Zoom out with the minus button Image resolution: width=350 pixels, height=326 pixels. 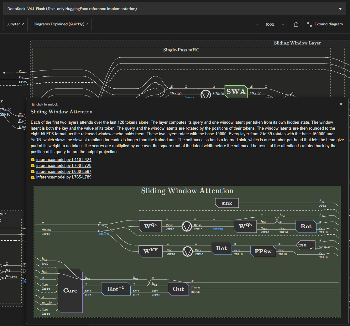(x=257, y=24)
